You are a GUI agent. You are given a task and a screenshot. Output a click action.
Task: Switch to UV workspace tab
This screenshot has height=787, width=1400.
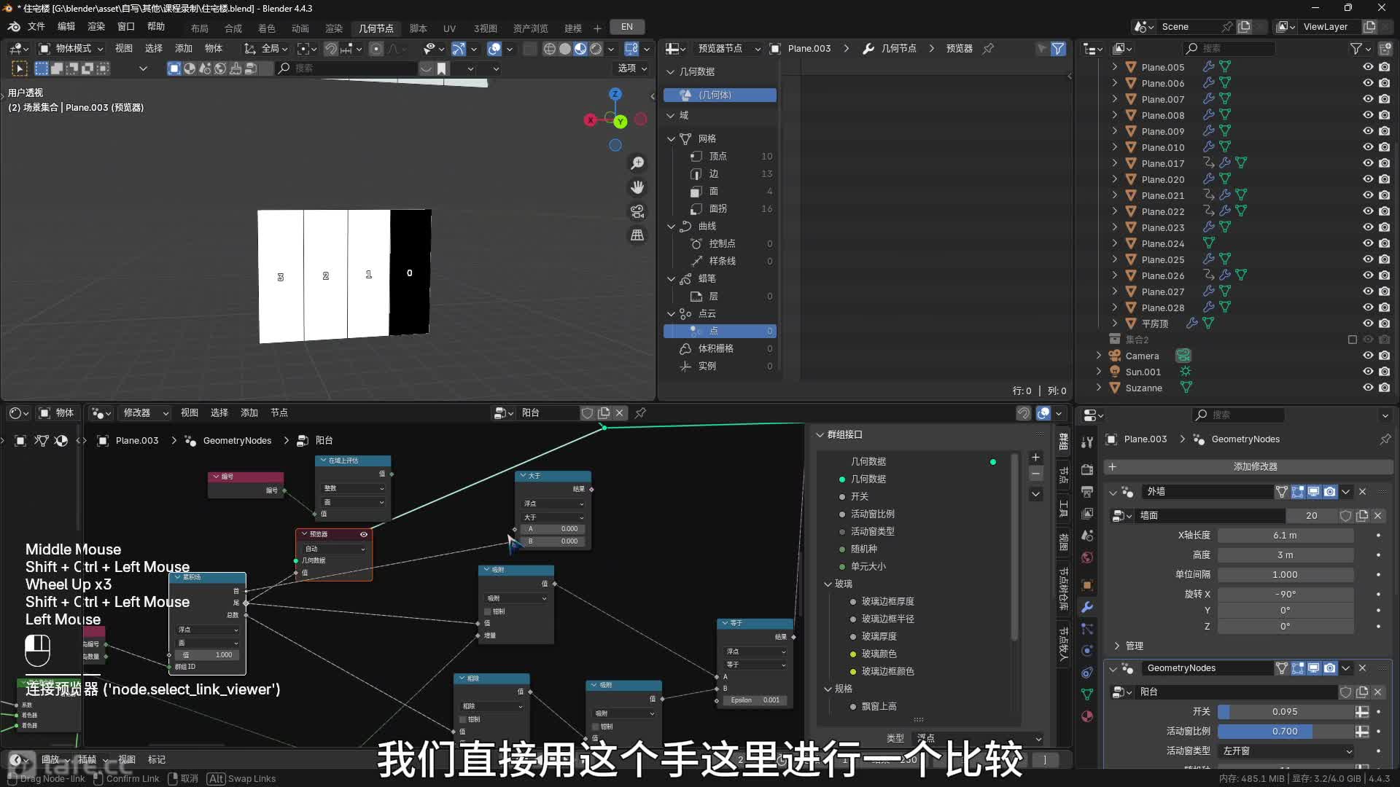pos(449,28)
